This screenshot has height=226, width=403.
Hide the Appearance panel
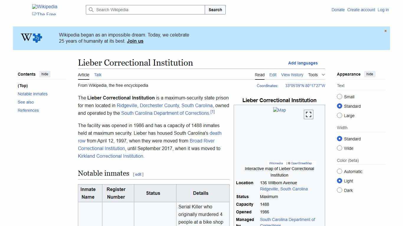[370, 74]
